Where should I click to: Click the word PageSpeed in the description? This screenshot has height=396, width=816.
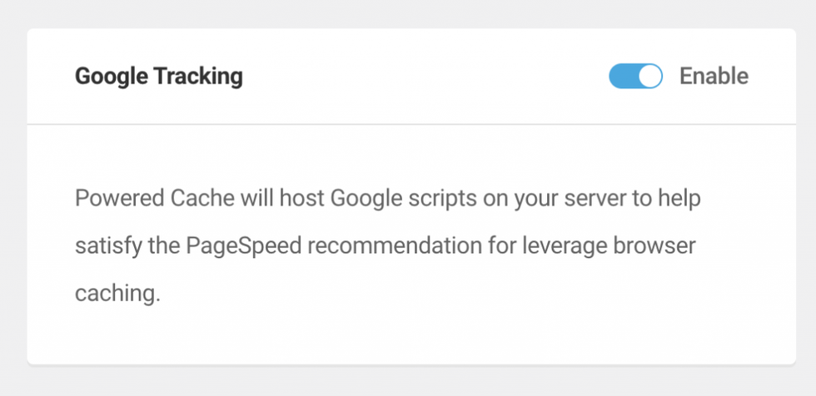tap(244, 245)
